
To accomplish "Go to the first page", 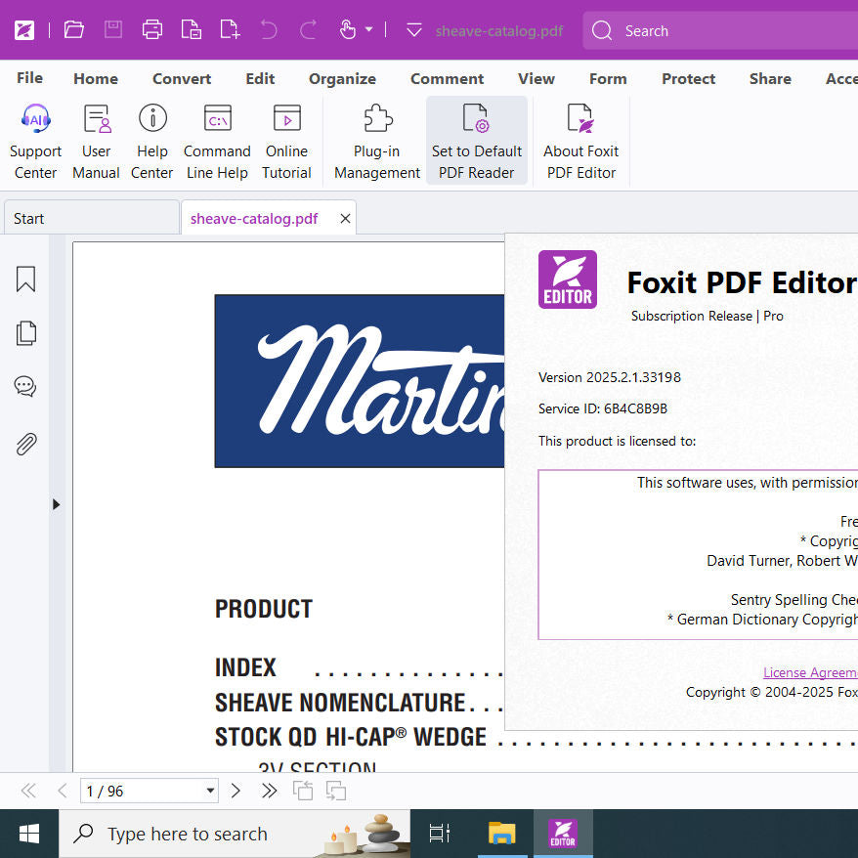I will pyautogui.click(x=28, y=791).
